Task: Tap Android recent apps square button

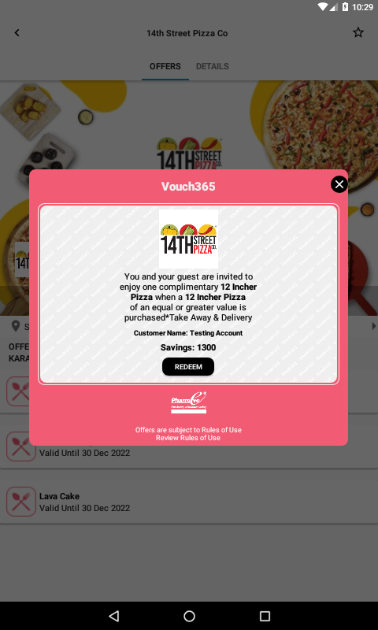Action: point(265,616)
